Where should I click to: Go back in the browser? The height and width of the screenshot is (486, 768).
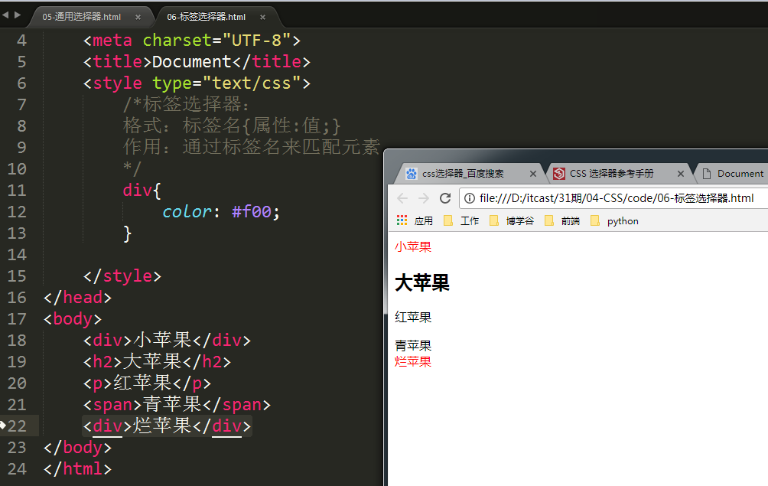[402, 198]
